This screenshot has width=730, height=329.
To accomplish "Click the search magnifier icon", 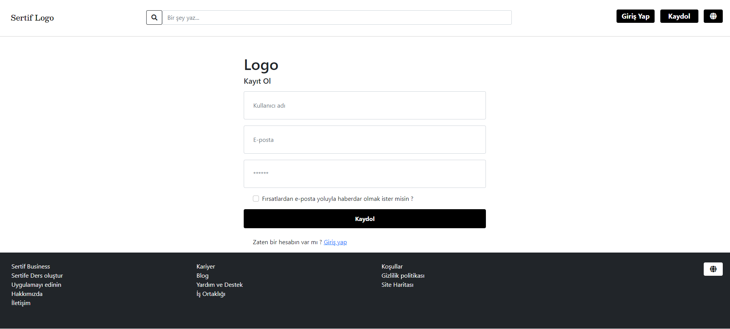I will tap(154, 17).
